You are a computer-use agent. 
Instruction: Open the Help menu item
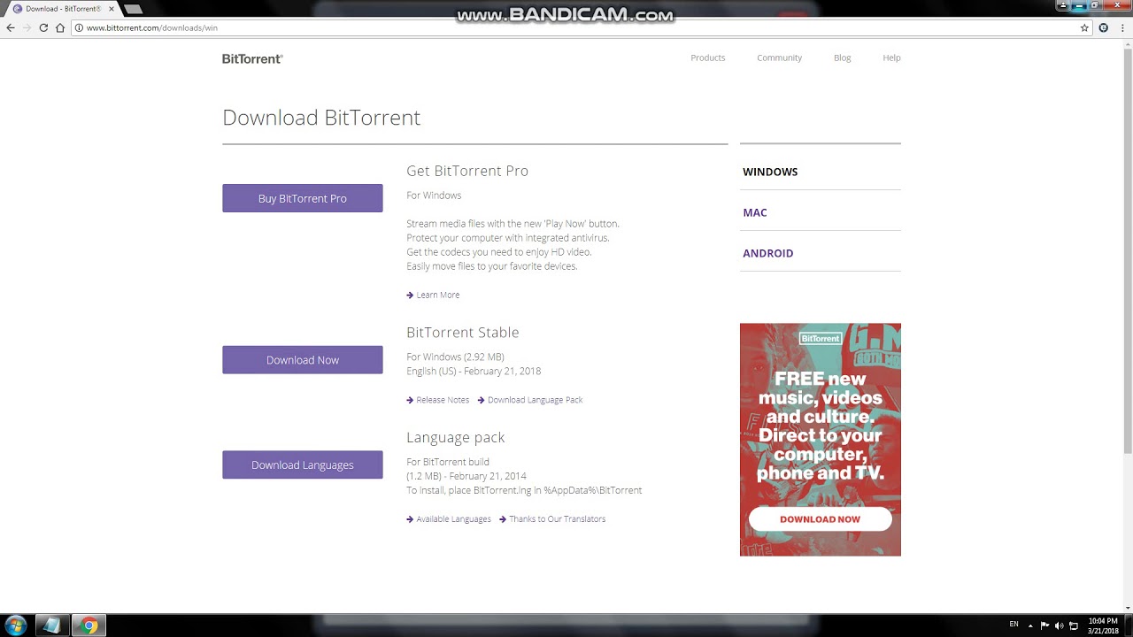[x=891, y=58]
